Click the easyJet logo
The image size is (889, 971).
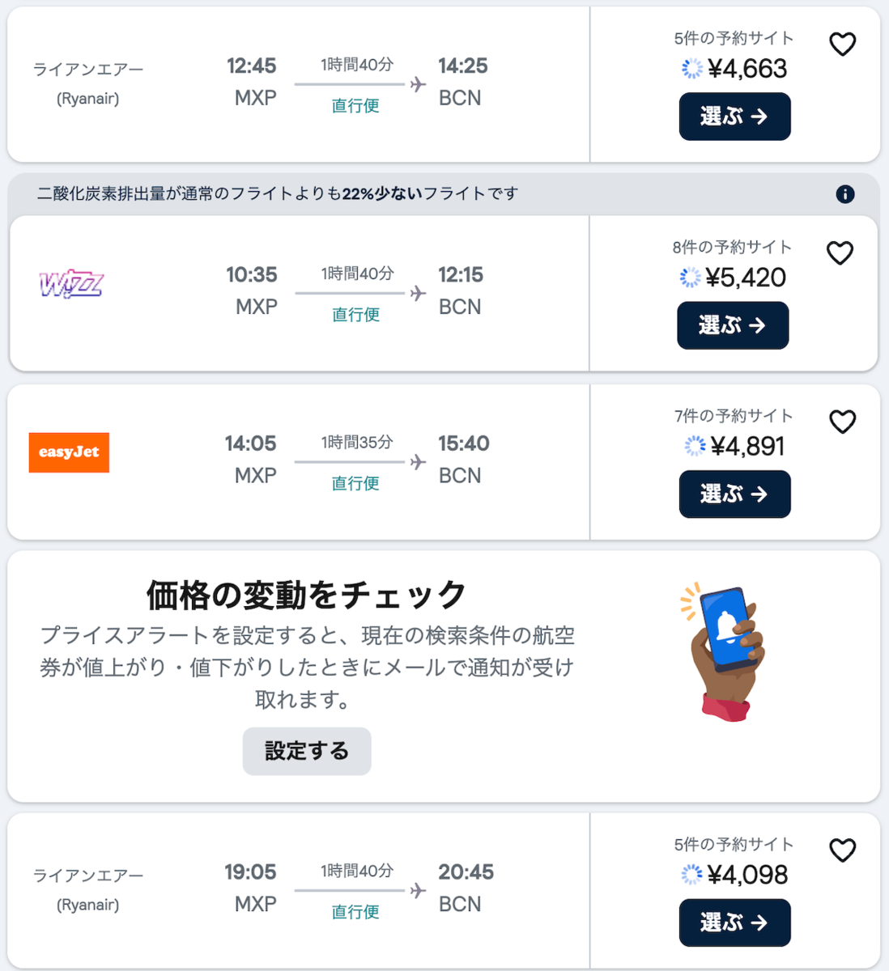coord(69,452)
